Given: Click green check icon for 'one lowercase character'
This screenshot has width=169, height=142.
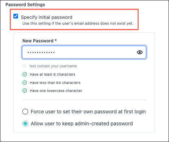Looking at the screenshot, I should [x=25, y=91].
